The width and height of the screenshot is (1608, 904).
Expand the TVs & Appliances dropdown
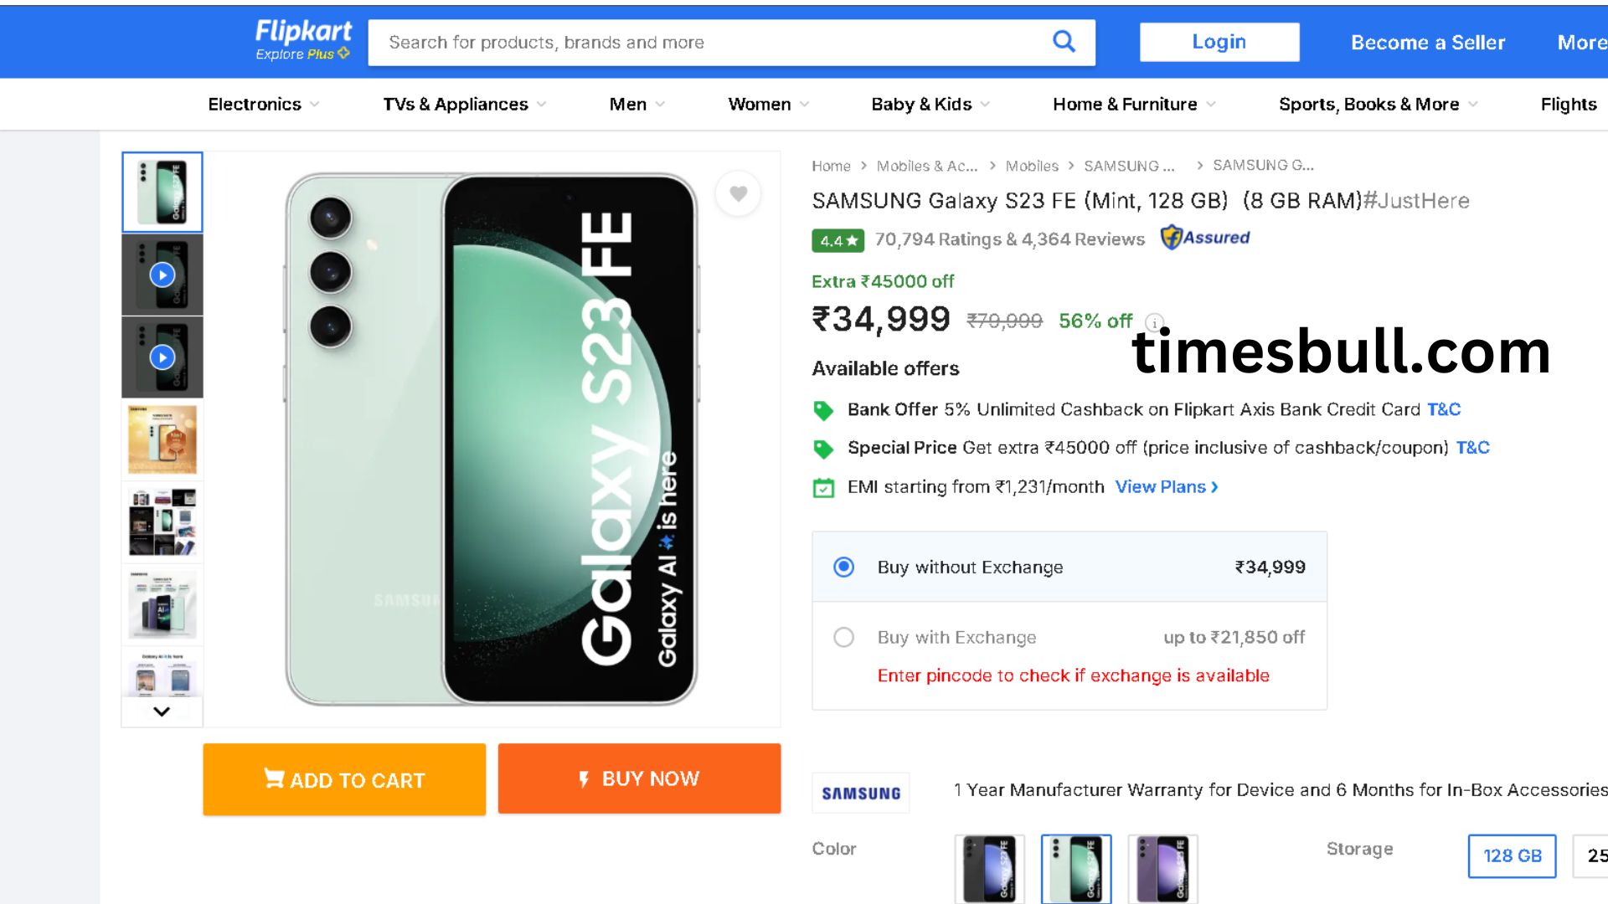point(464,105)
